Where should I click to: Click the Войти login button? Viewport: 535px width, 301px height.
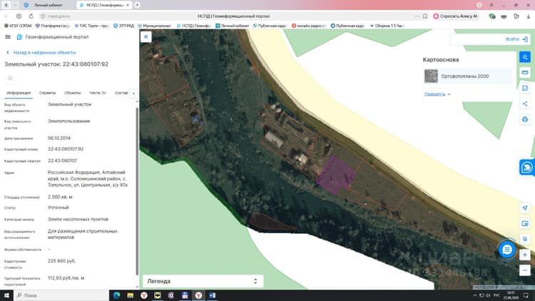(x=516, y=39)
